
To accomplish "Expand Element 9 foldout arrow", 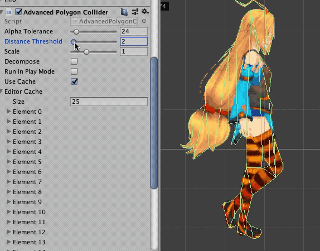I will pyautogui.click(x=8, y=201).
